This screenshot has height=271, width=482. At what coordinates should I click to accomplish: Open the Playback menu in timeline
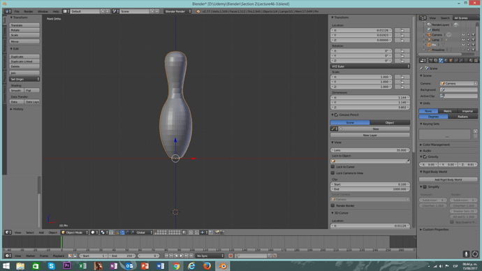[59, 256]
